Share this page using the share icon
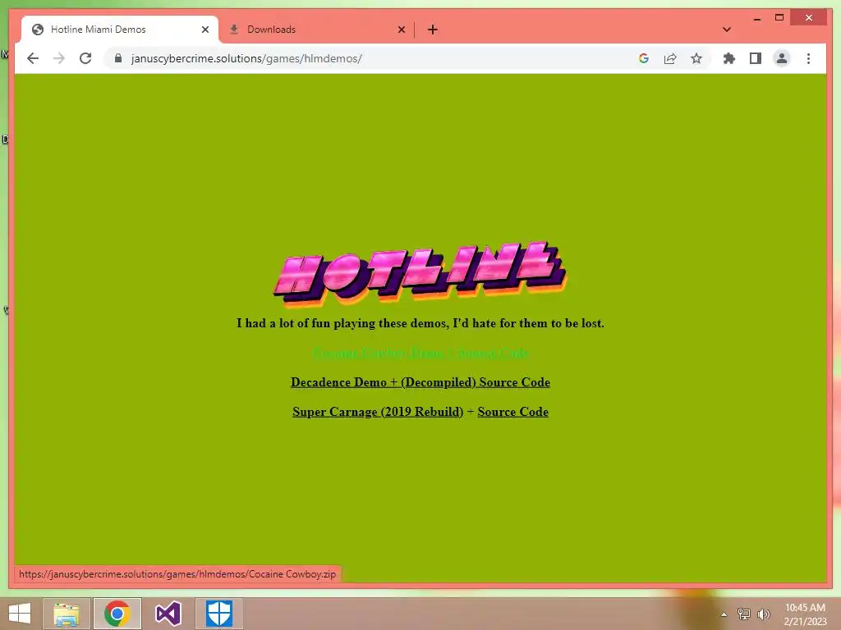Image resolution: width=841 pixels, height=630 pixels. pos(670,58)
